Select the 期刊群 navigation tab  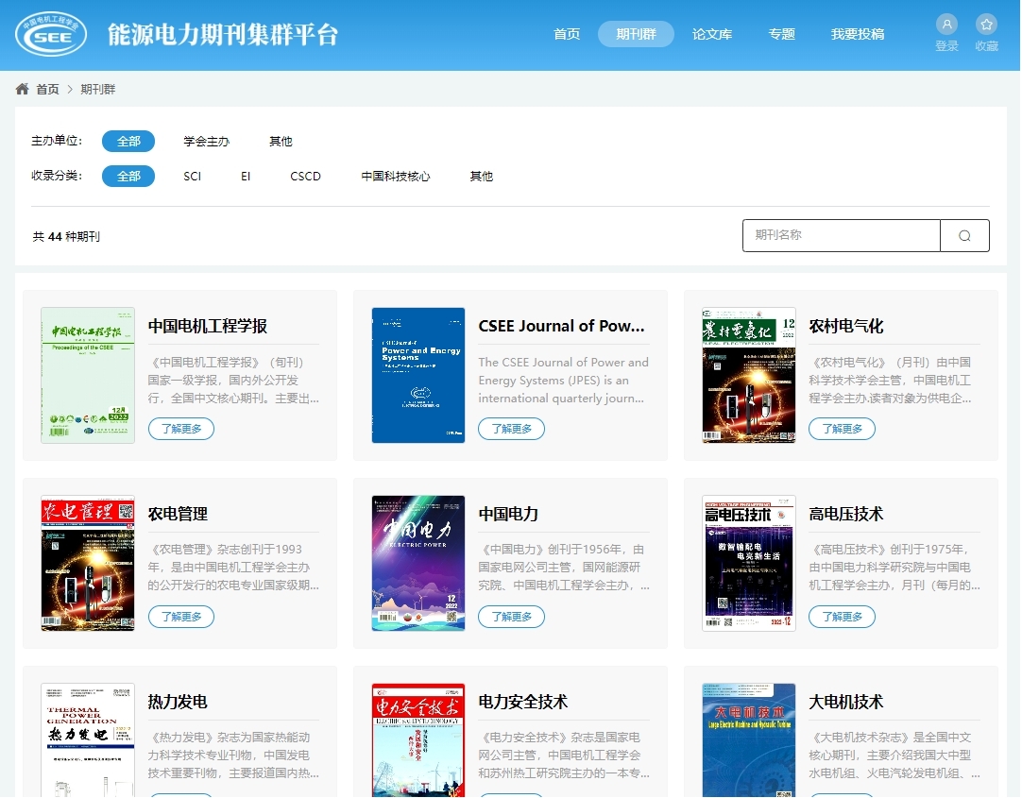click(x=636, y=34)
